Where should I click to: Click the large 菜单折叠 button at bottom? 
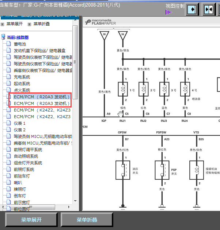[87, 220]
